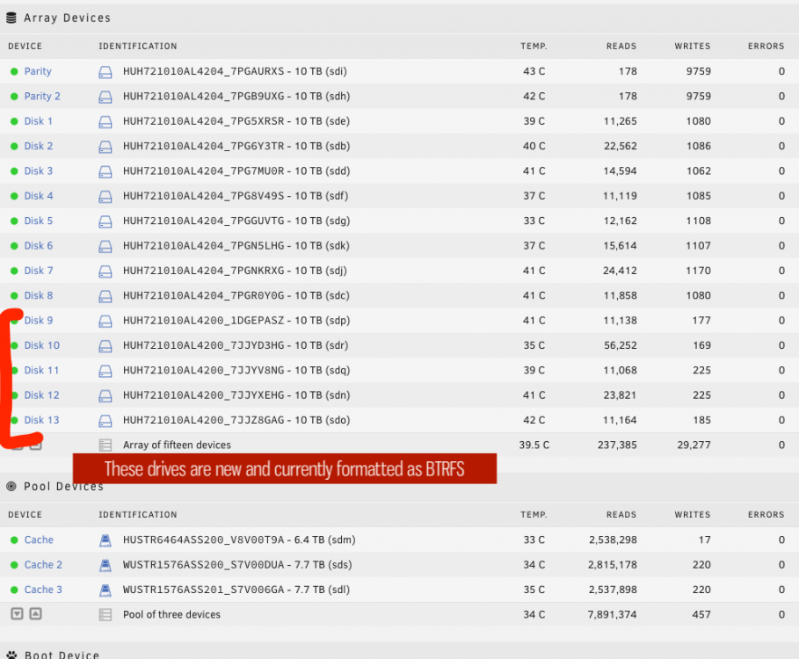Click identification HUH721010AL4200_1DGEPASZ (sdp)

click(236, 321)
